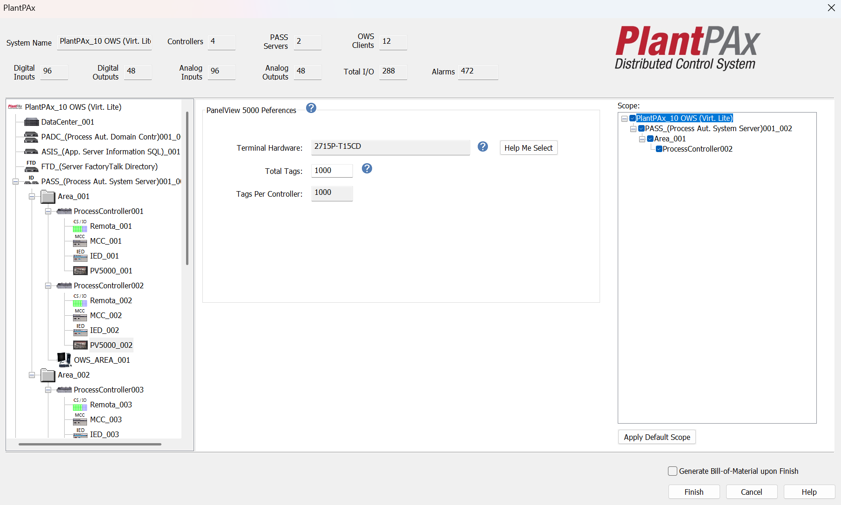Collapse the root node in the Scope tree

click(x=624, y=119)
